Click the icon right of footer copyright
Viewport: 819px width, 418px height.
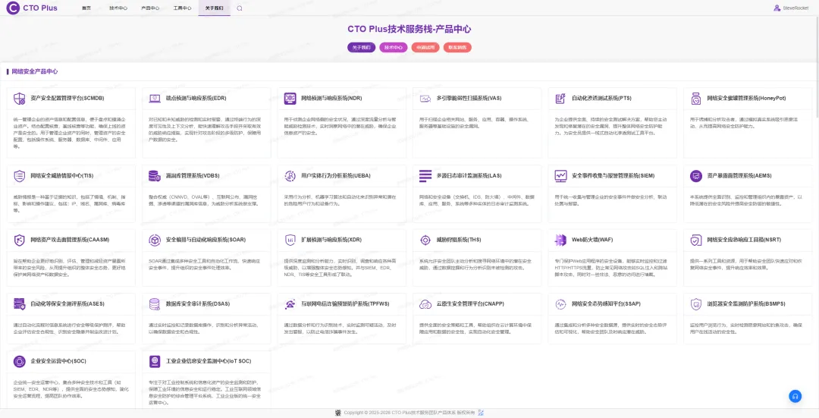481,413
